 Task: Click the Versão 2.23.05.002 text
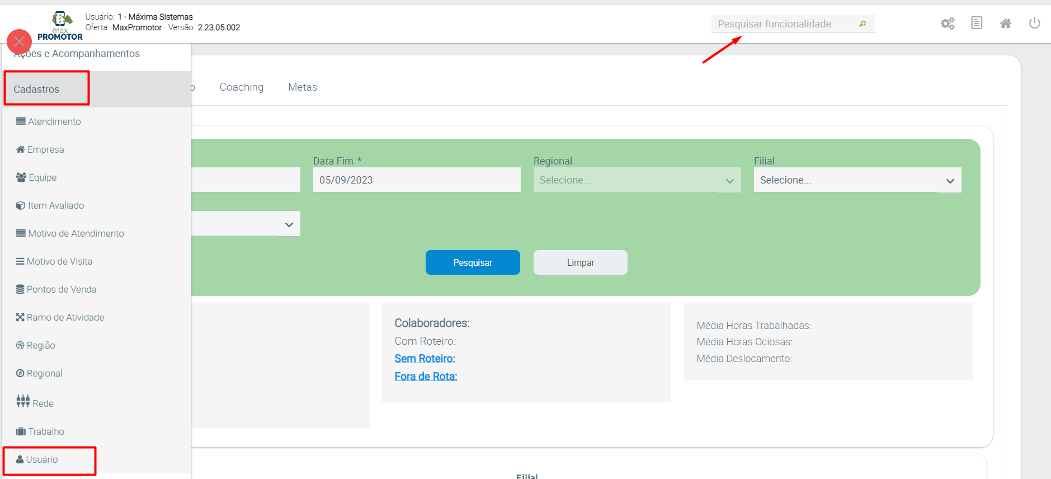point(204,27)
